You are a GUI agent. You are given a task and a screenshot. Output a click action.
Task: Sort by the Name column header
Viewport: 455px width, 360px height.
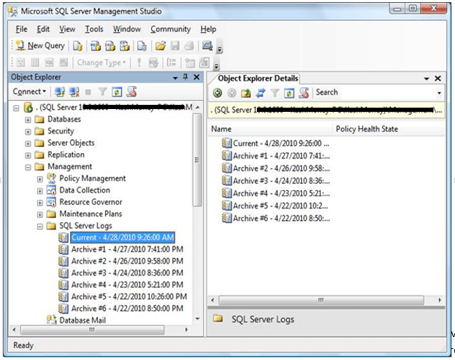point(270,129)
